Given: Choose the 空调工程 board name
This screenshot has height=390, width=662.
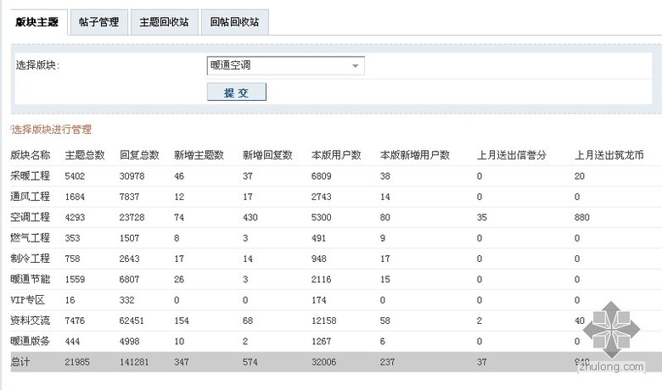Looking at the screenshot, I should click(x=31, y=218).
